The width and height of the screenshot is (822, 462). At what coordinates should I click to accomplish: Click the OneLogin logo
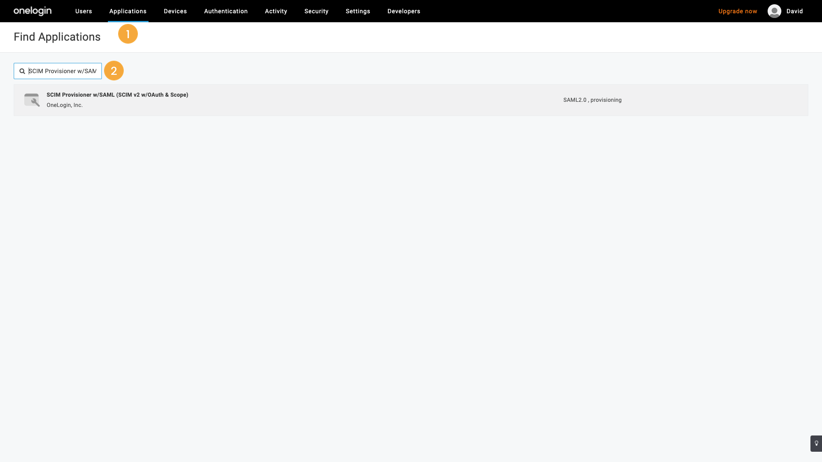(33, 11)
